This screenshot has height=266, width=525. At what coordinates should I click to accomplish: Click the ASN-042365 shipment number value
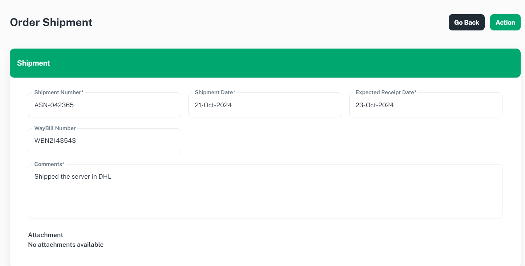pos(54,105)
